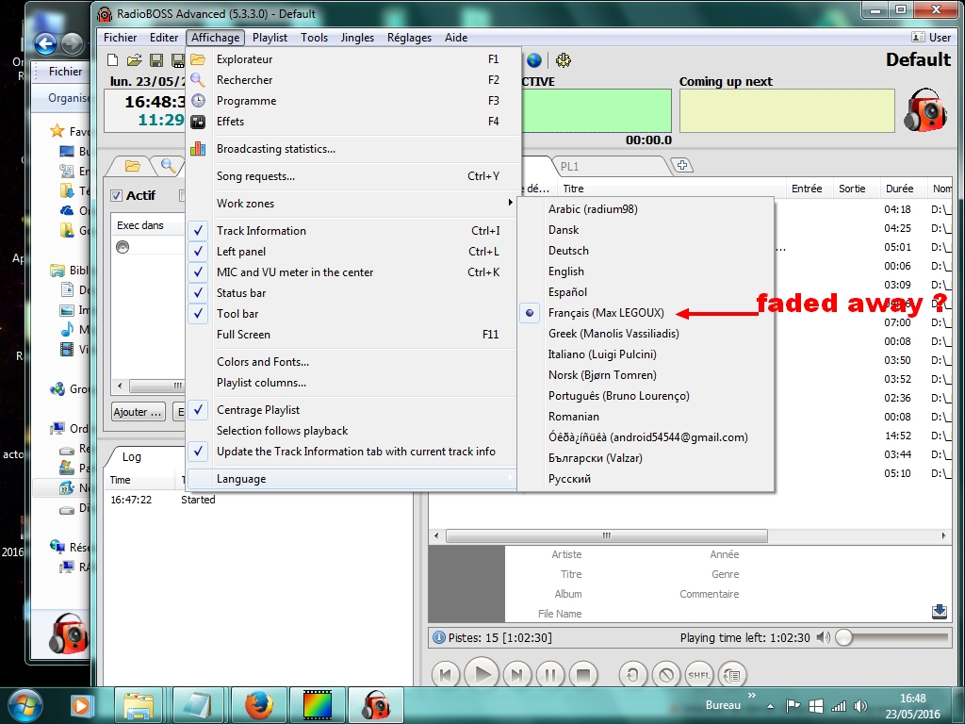
Task: Open the file explorer from the taskbar
Action: click(x=139, y=705)
